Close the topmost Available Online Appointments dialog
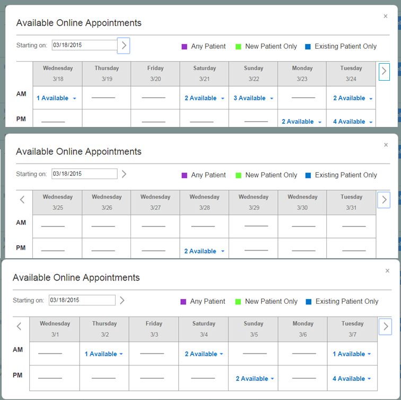The height and width of the screenshot is (400, 401). coord(386,16)
